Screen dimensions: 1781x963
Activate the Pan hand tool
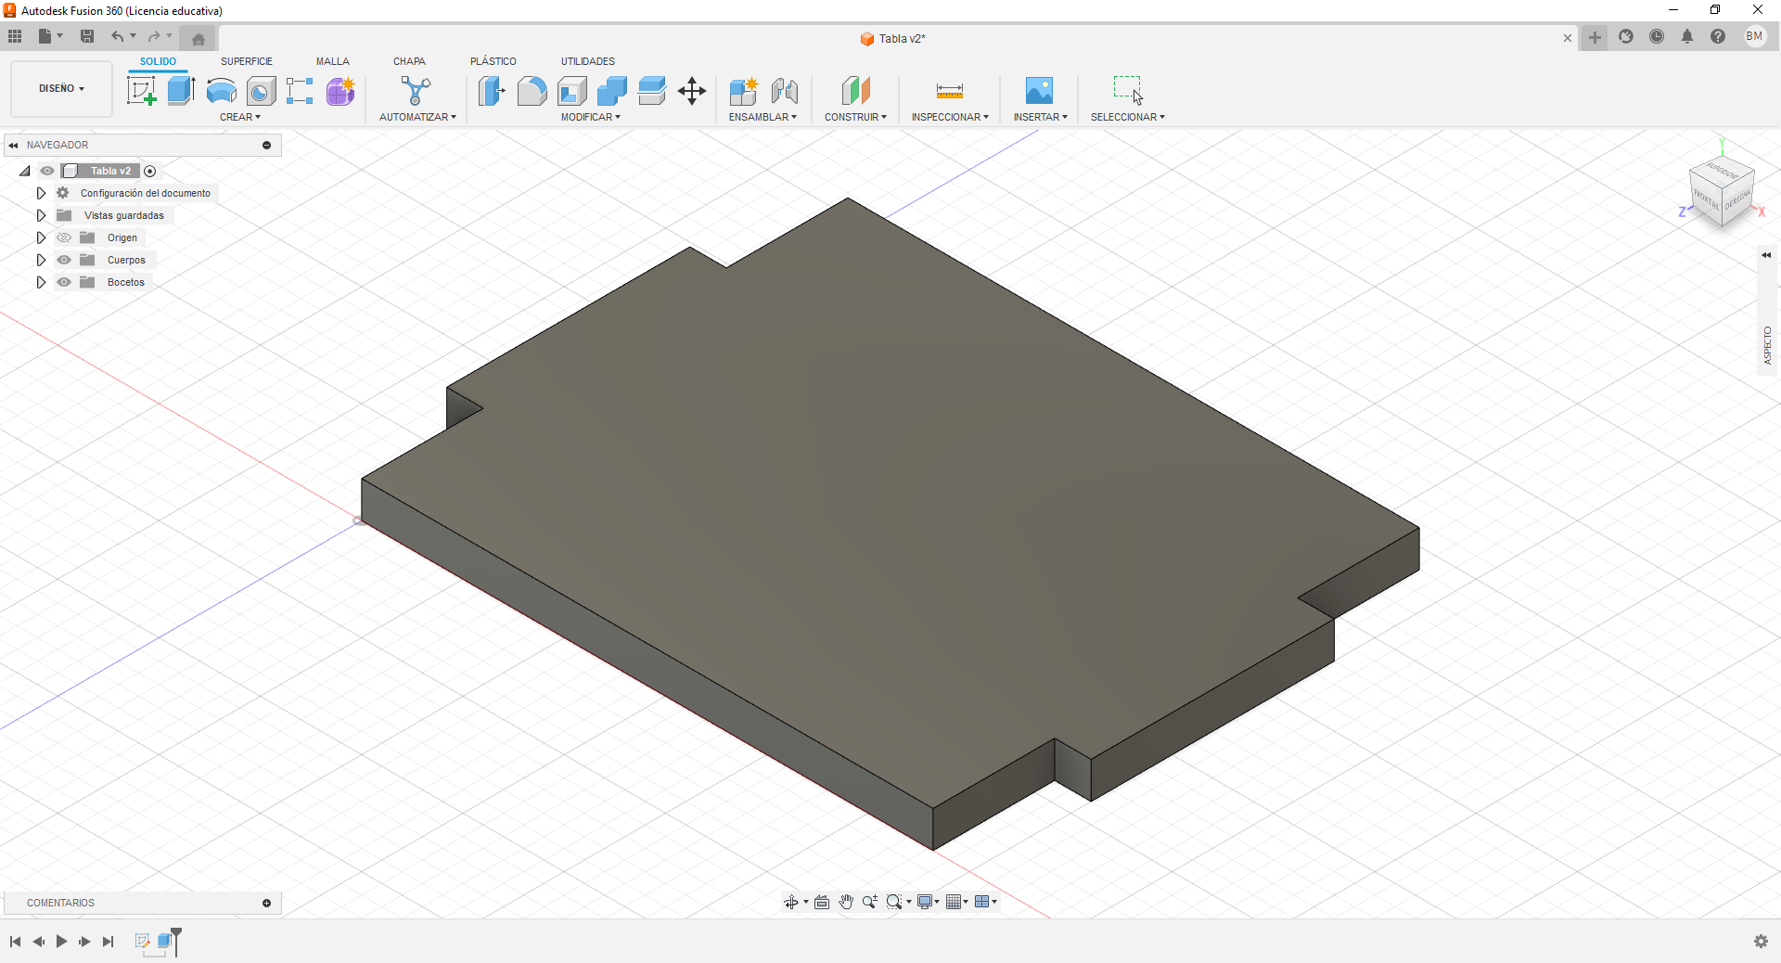(846, 902)
